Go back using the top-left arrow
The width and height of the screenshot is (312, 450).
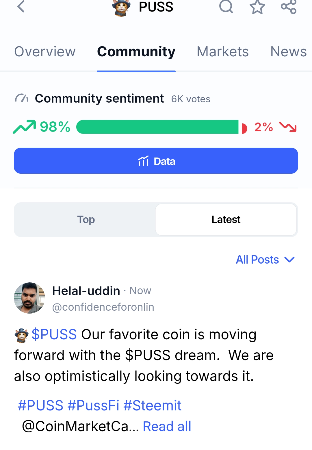point(21,6)
